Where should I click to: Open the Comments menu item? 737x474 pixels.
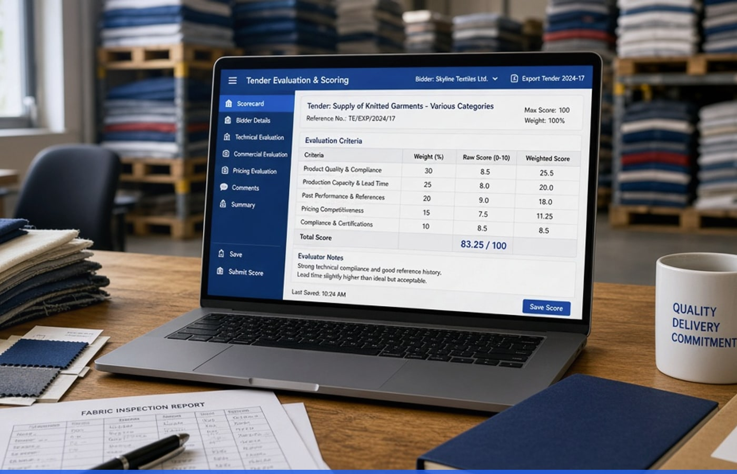coord(241,187)
